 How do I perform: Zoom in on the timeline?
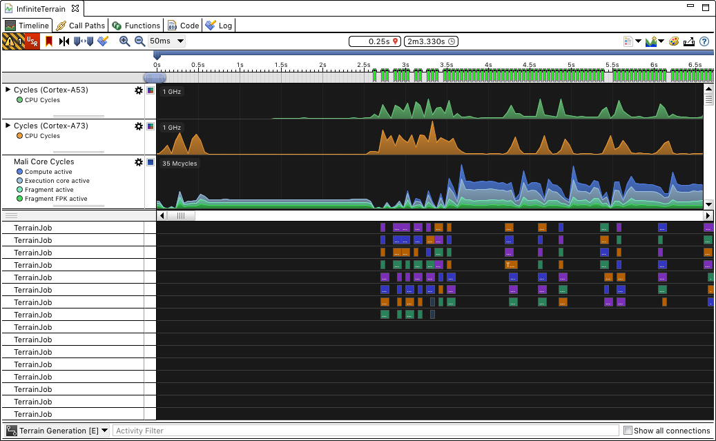[x=124, y=41]
